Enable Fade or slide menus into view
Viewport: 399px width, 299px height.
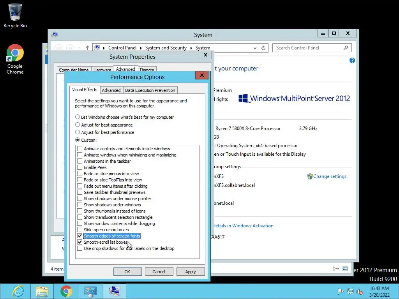click(79, 173)
